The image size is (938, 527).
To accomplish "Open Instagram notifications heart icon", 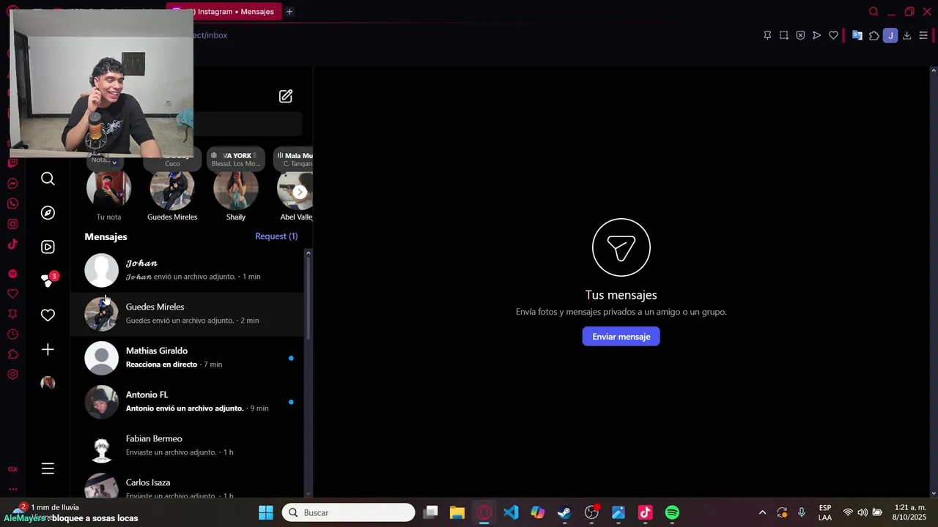I will (x=48, y=315).
